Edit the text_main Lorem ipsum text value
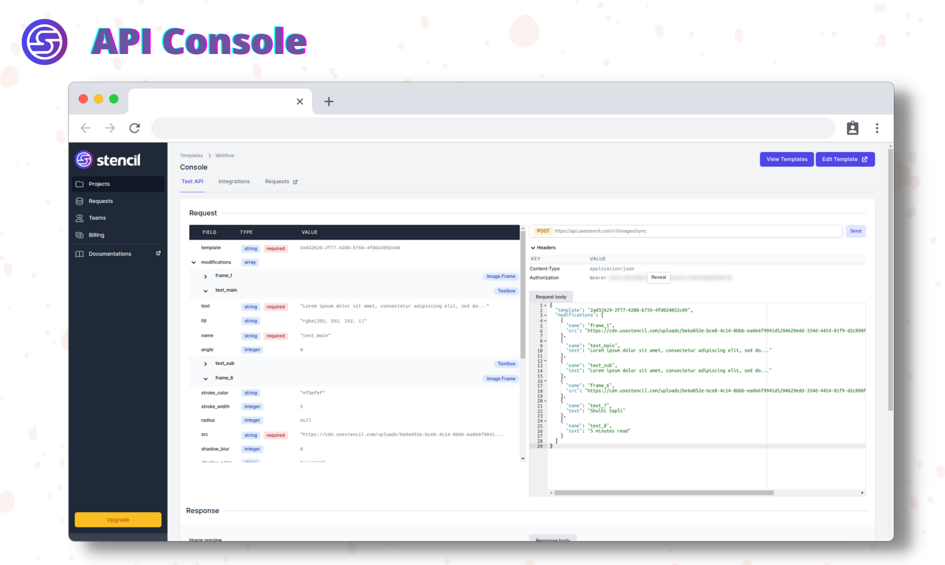 [x=394, y=306]
